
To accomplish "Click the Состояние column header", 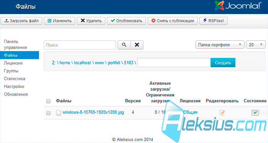I will [x=255, y=101].
